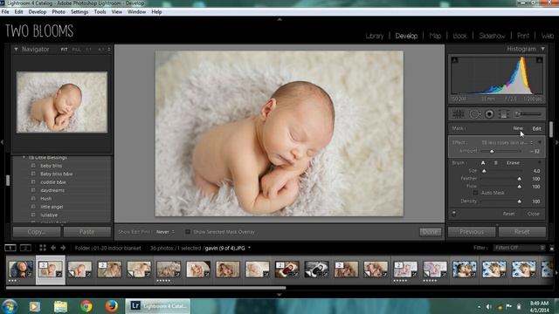
Task: Apply the Hush preset
Action: [46, 199]
